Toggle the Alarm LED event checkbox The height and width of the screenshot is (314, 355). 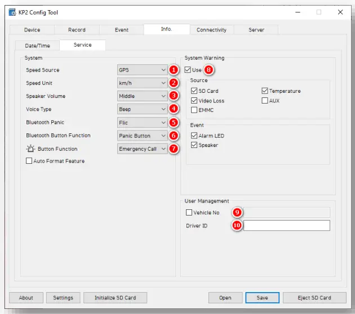coord(194,136)
